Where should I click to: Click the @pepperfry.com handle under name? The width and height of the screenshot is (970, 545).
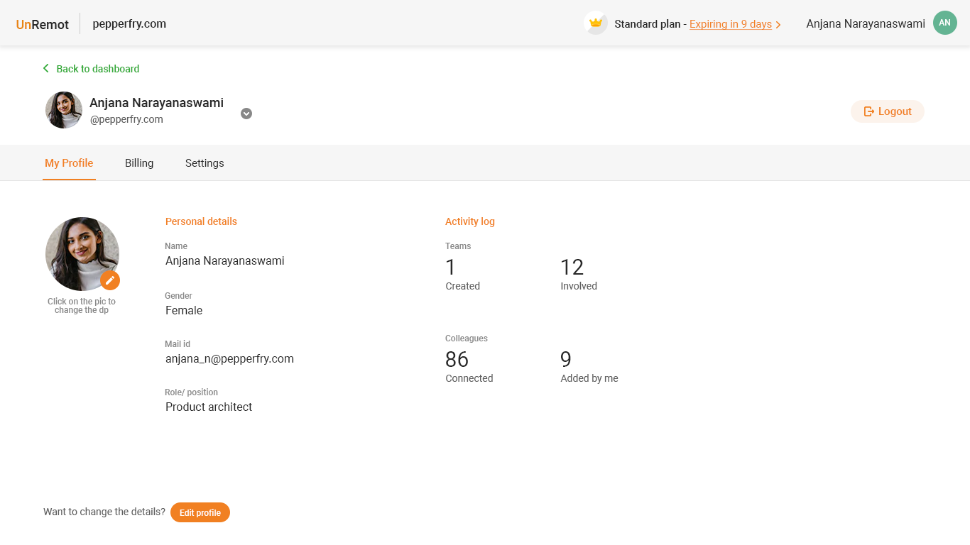(x=126, y=119)
